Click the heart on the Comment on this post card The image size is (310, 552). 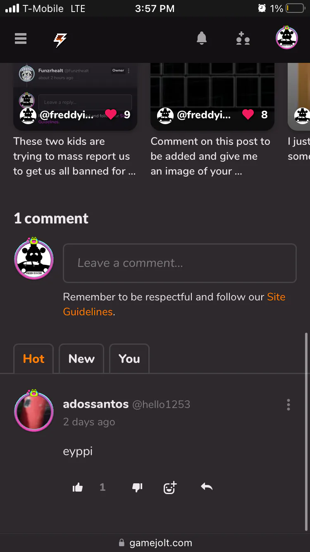coord(248,115)
